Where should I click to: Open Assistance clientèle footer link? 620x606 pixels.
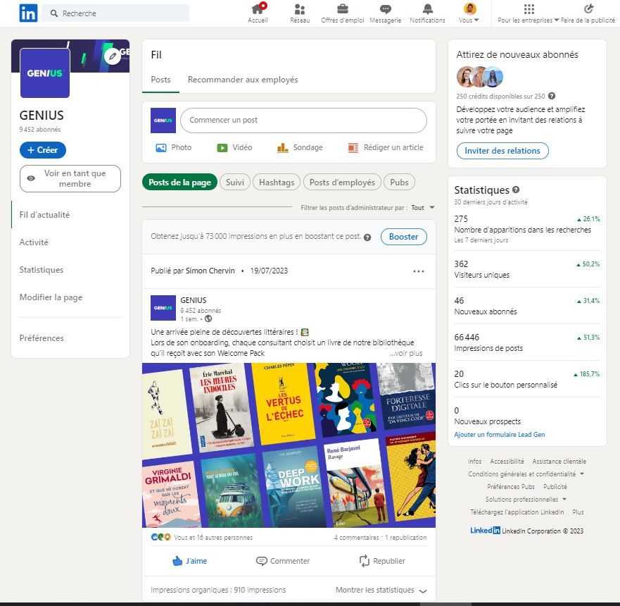click(x=559, y=461)
